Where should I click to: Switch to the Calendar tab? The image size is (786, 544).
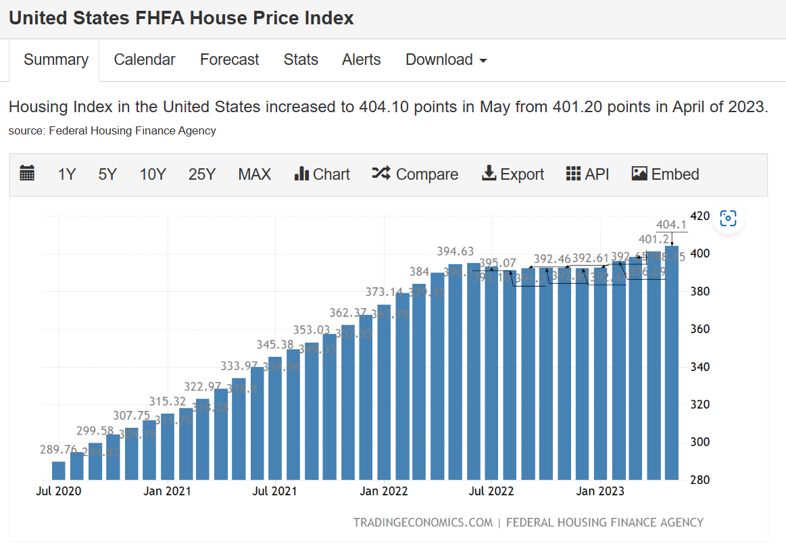145,59
